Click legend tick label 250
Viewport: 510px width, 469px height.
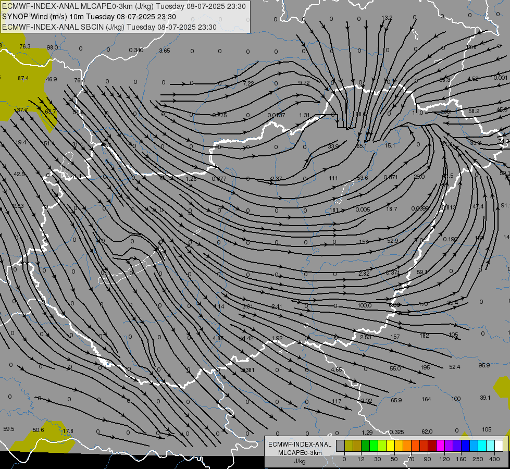click(478, 459)
